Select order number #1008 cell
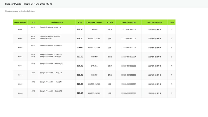This screenshot has width=208, height=117. pos(20,93)
